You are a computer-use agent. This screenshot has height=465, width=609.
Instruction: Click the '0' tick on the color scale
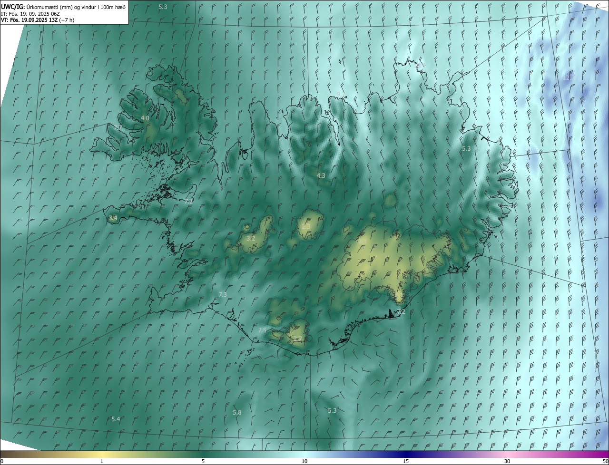coord(2,461)
